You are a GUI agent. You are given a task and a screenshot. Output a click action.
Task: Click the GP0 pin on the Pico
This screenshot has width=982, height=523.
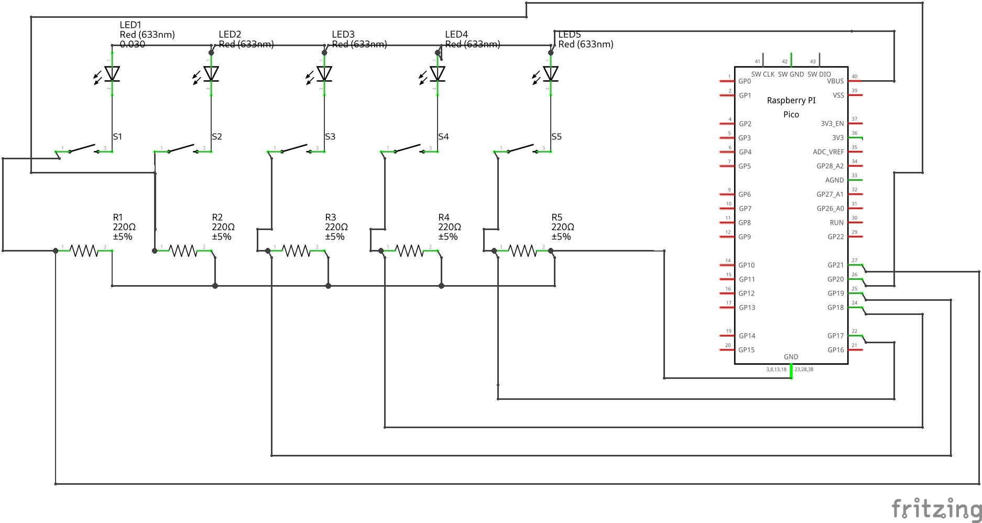click(727, 81)
